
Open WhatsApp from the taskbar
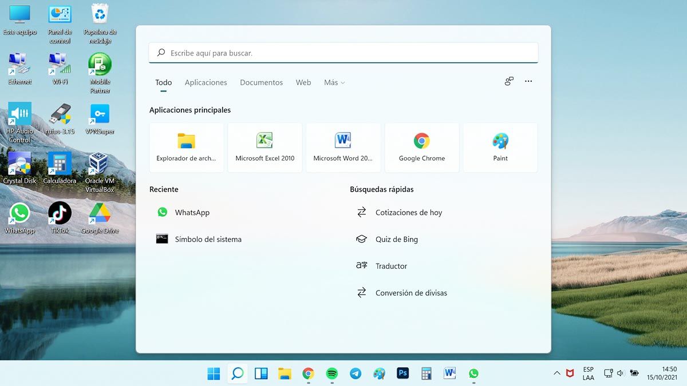click(473, 373)
